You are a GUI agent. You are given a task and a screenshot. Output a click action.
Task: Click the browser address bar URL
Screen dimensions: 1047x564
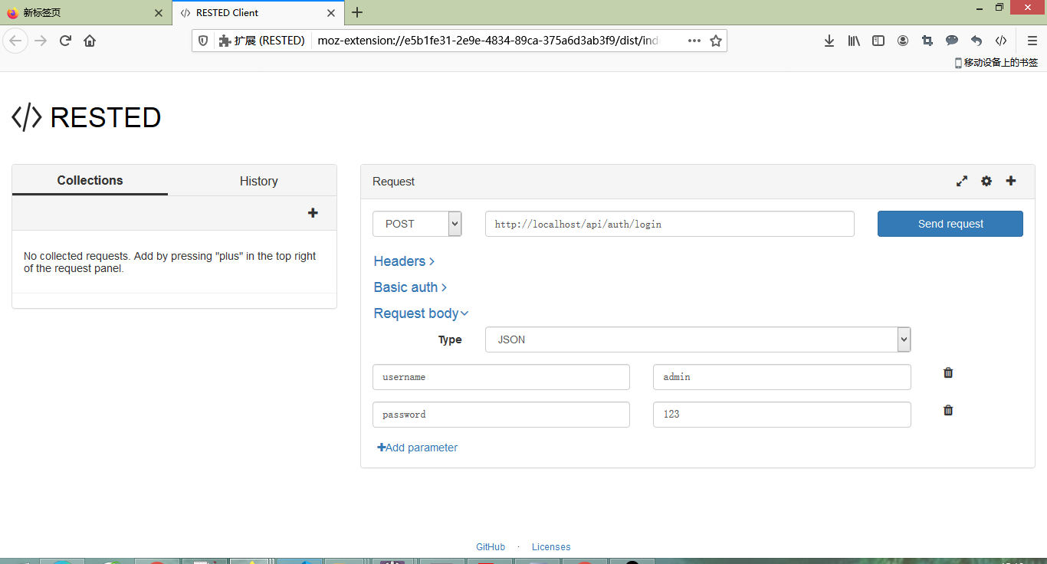[488, 41]
